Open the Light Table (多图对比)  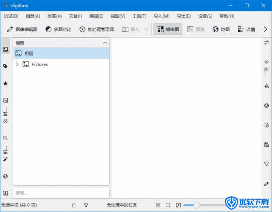pyautogui.click(x=58, y=29)
